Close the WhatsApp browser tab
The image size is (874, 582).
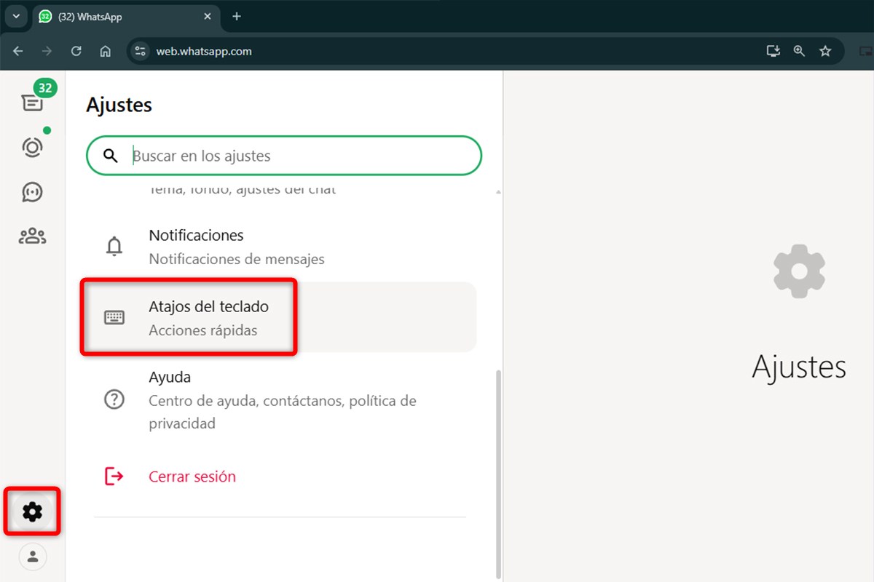(x=208, y=17)
